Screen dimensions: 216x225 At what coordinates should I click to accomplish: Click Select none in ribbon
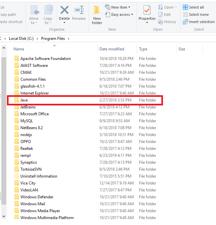coord(196,14)
